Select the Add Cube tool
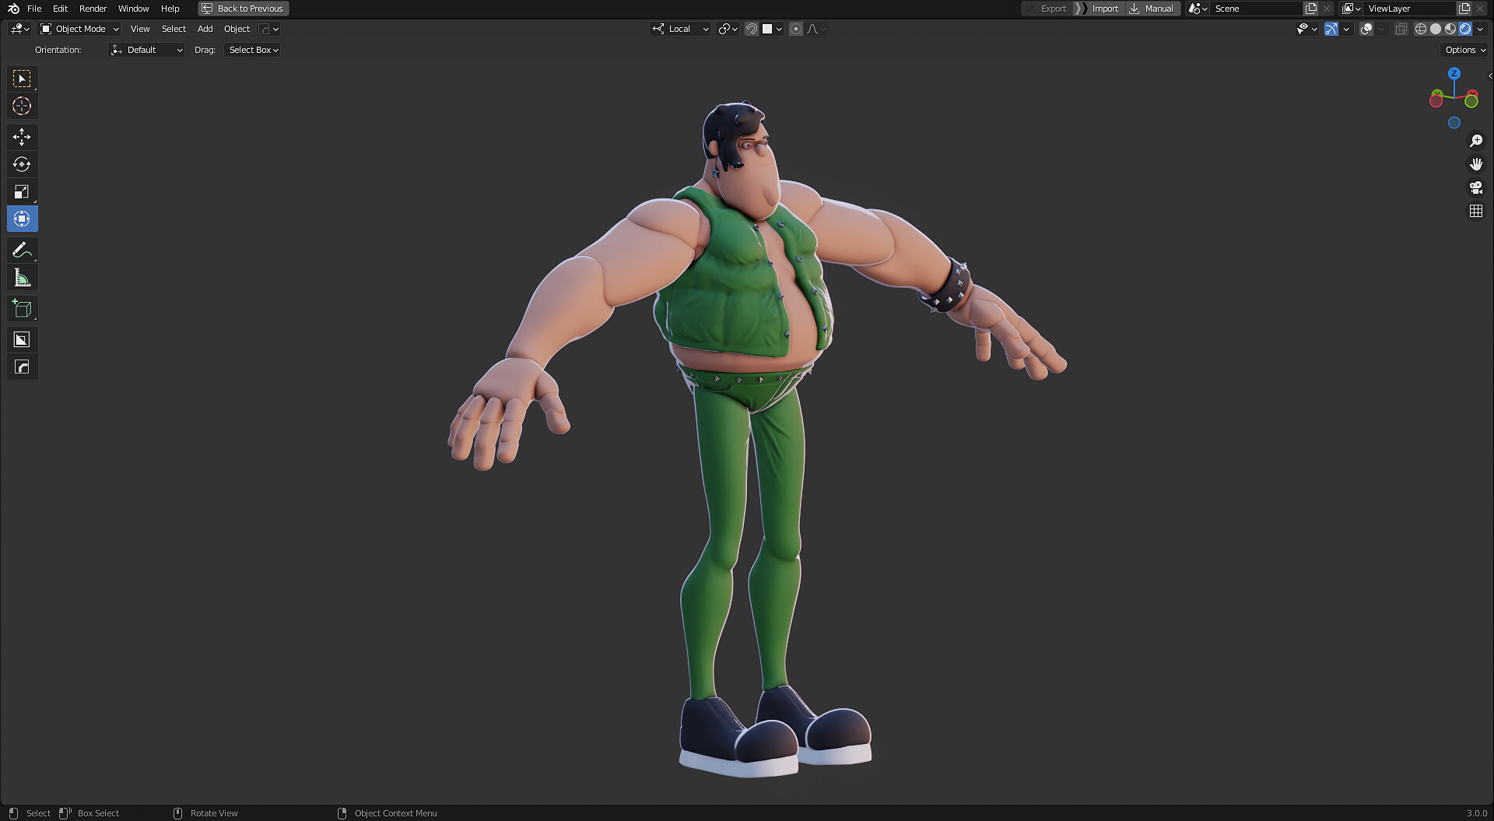Screen dimensions: 1494x821 pyautogui.click(x=22, y=308)
